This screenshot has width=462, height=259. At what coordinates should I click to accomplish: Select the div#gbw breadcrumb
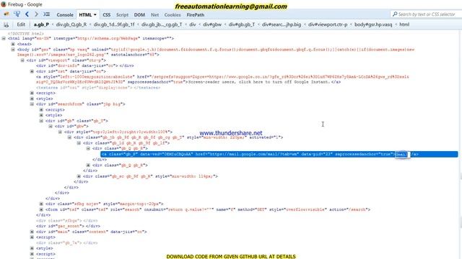pyautogui.click(x=212, y=24)
